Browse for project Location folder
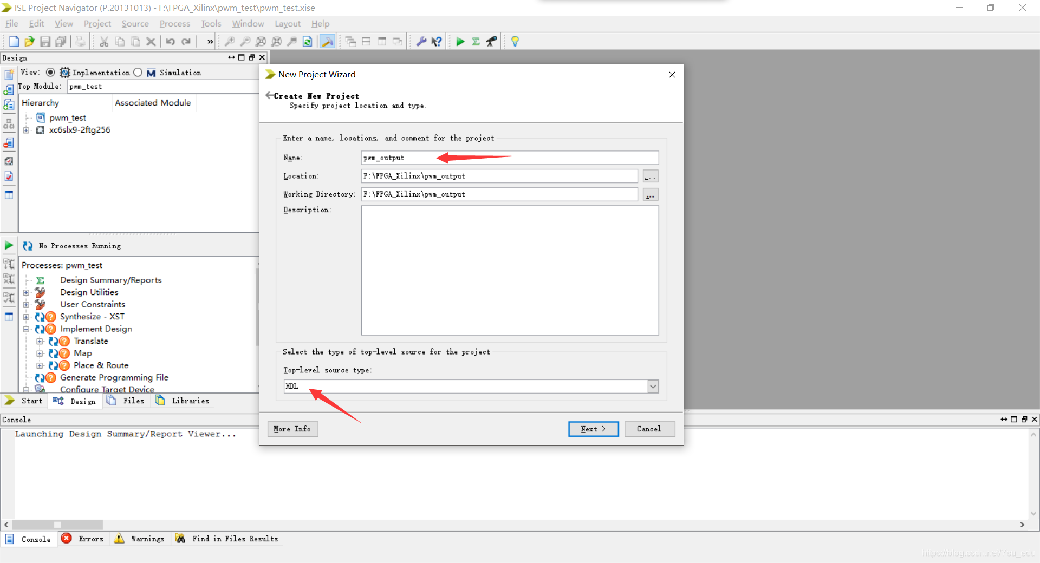Screen dimensions: 1040x563 [651, 176]
